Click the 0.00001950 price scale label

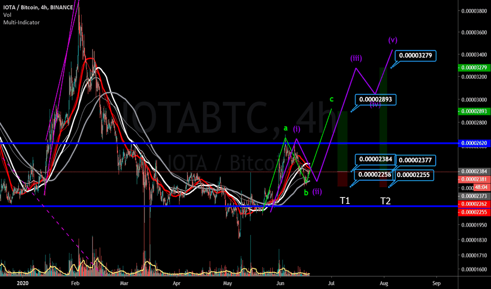[x=474, y=225]
